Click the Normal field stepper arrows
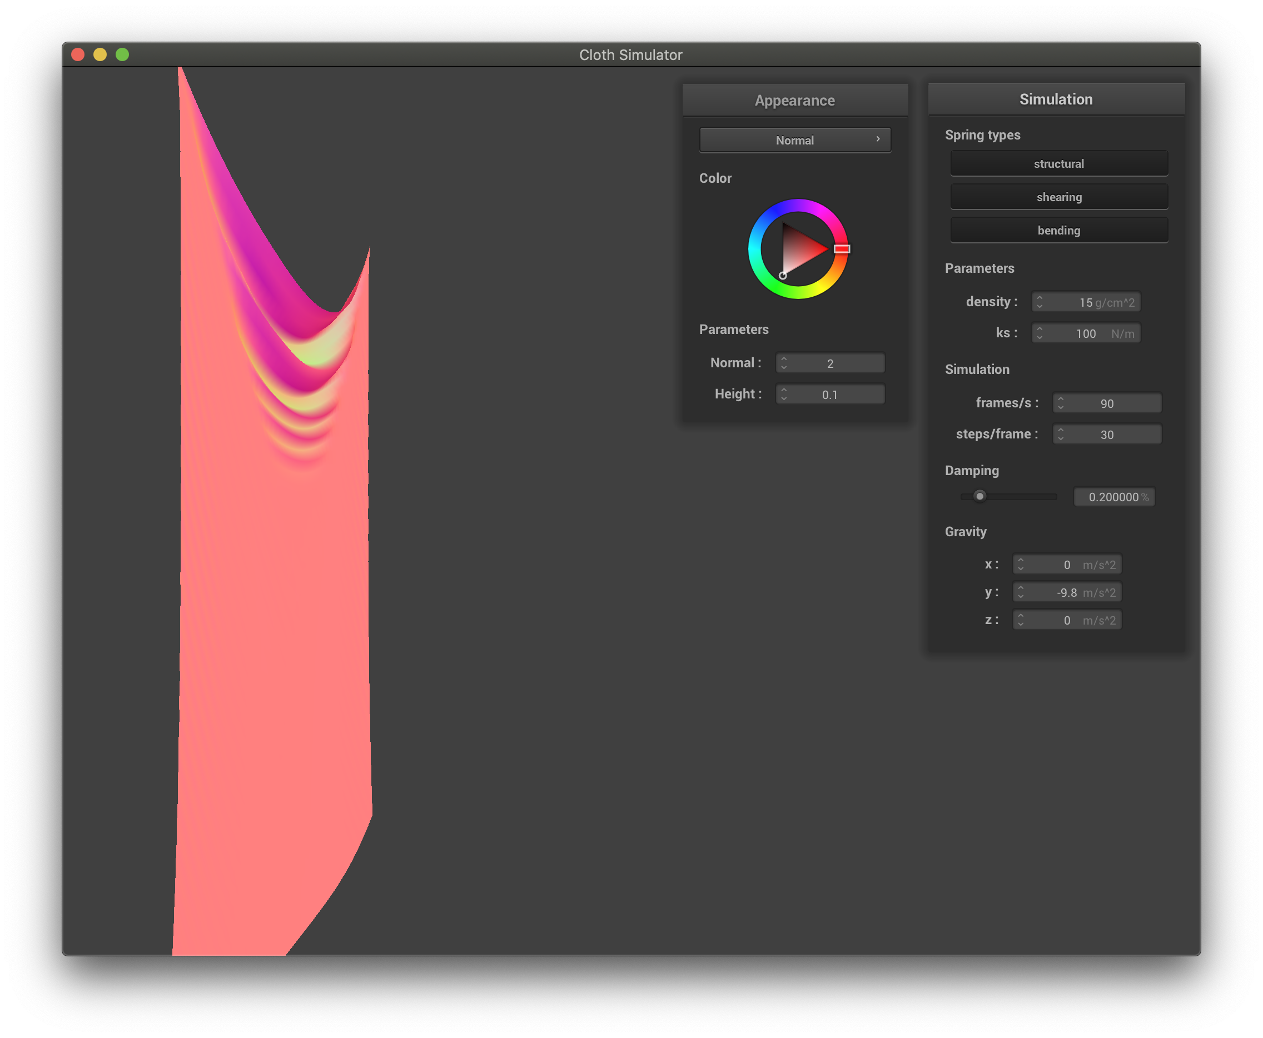The width and height of the screenshot is (1263, 1038). pyautogui.click(x=784, y=363)
